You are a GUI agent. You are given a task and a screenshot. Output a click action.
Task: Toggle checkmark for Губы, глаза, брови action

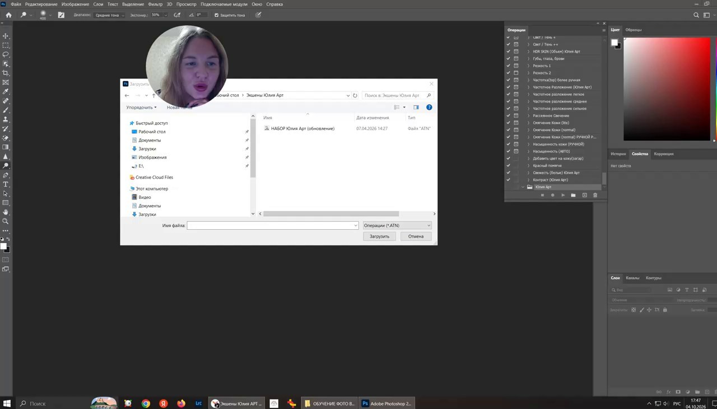[508, 58]
